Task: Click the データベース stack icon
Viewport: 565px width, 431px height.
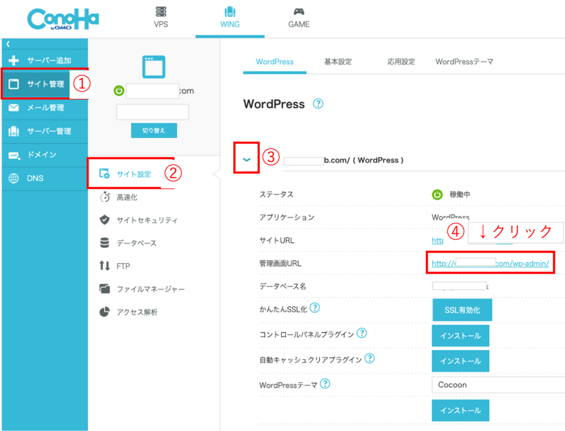Action: (x=104, y=243)
